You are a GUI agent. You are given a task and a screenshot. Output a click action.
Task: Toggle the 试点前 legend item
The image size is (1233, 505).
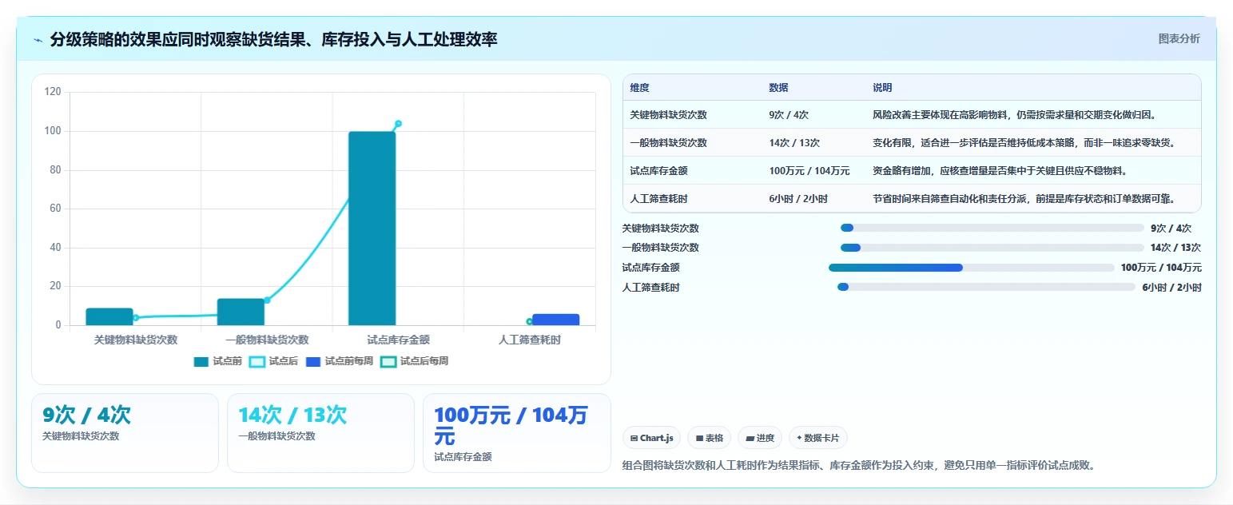218,361
